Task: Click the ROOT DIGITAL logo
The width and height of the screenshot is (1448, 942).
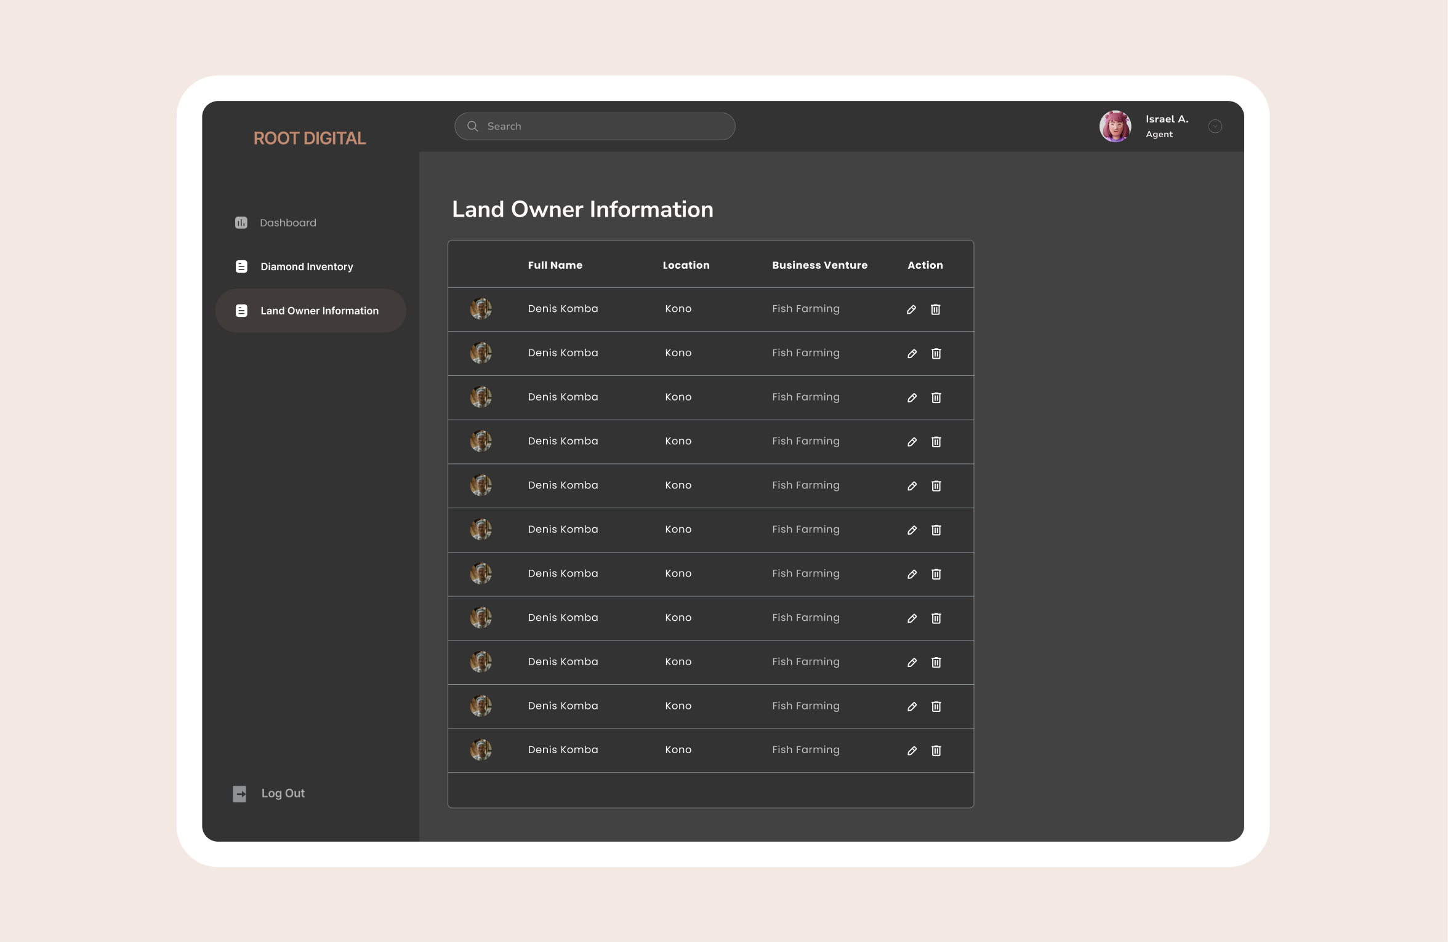Action: tap(310, 138)
